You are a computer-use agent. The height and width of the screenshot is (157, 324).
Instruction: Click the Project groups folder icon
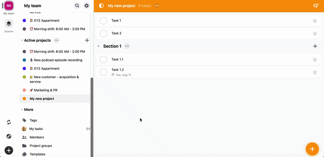24,146
